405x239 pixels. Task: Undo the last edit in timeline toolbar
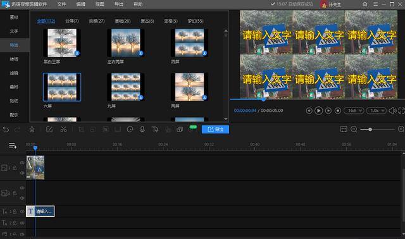coord(6,130)
